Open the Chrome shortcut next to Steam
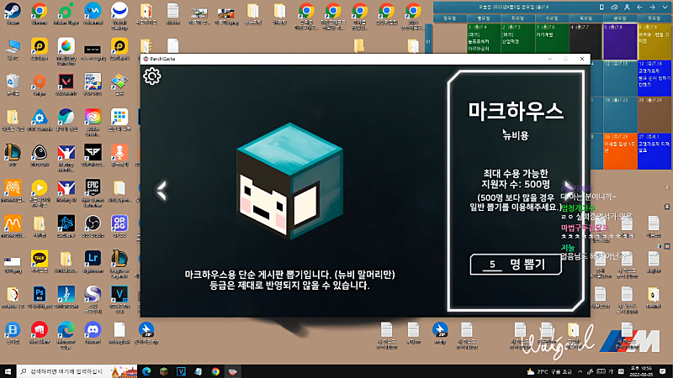 (39, 13)
